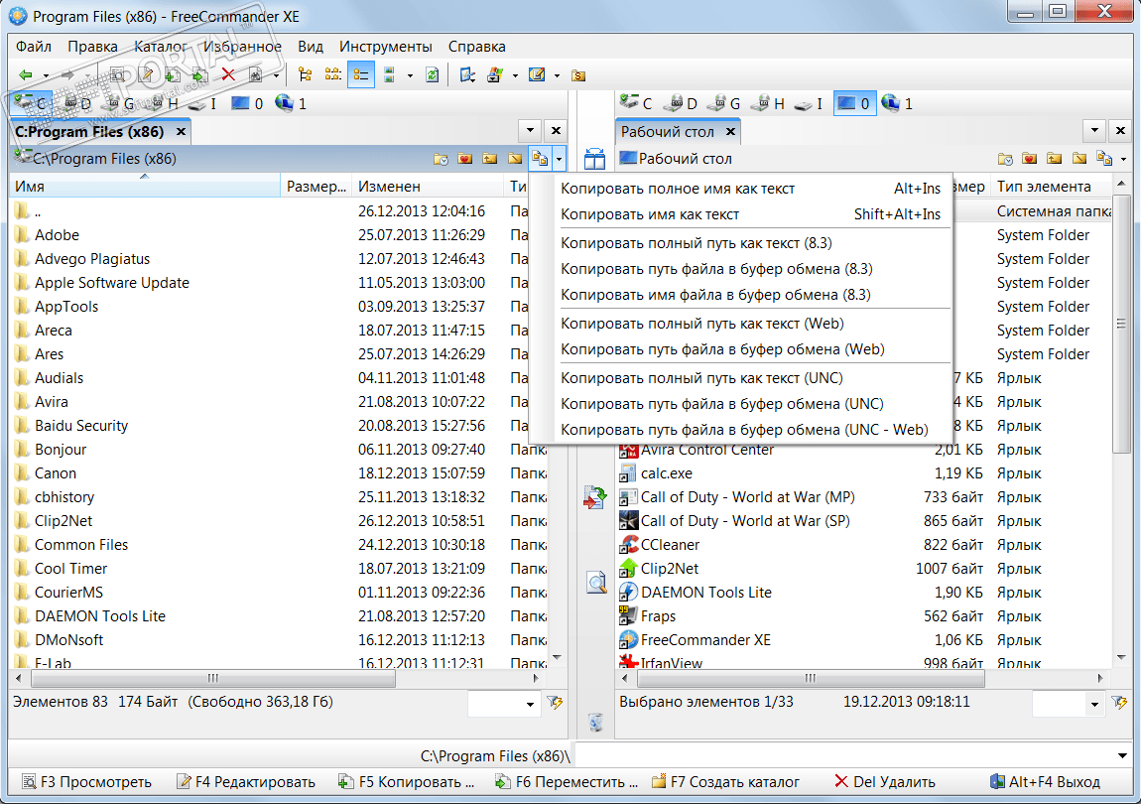Image resolution: width=1141 pixels, height=804 pixels.
Task: Click F3 Просмотреть button
Action: click(87, 782)
